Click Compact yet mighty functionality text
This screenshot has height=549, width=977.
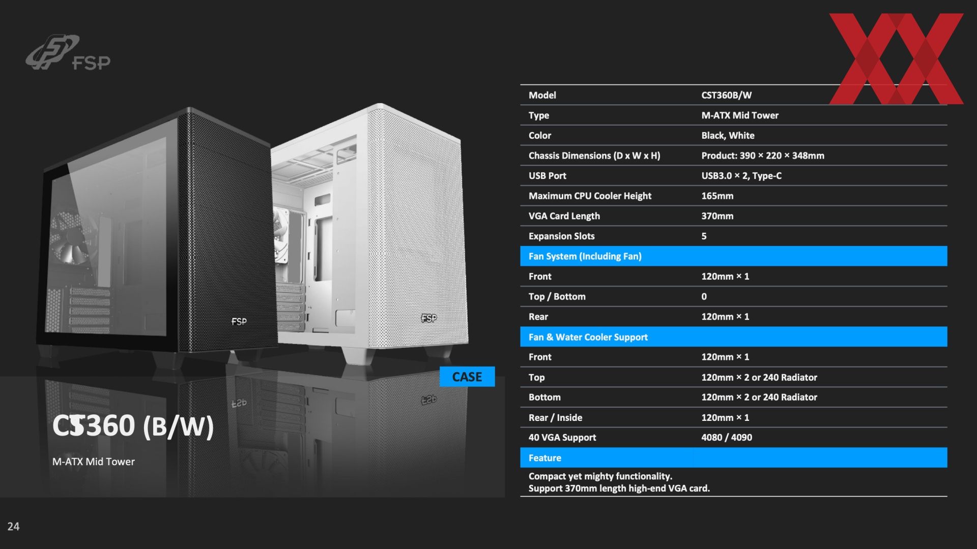click(x=600, y=476)
